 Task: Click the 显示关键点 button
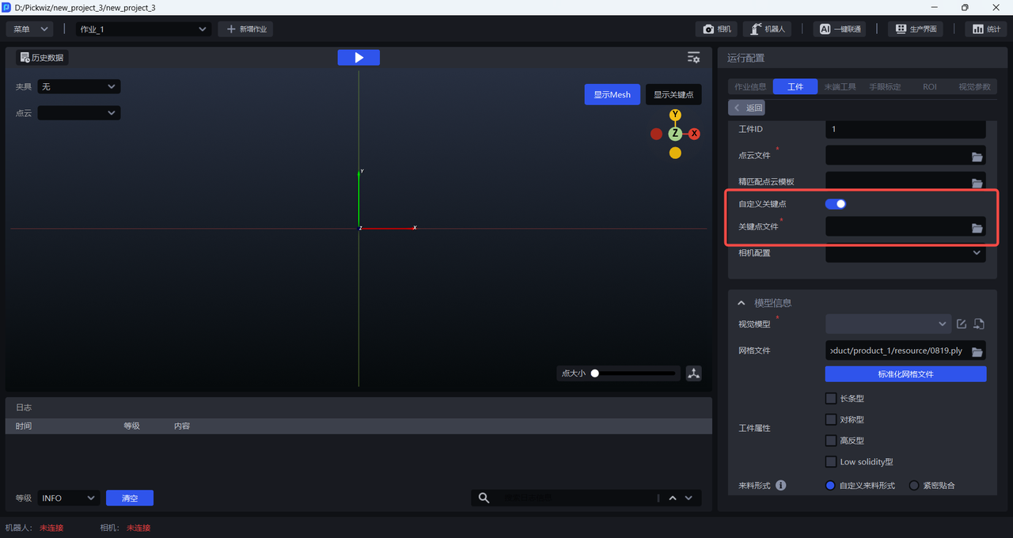click(673, 95)
